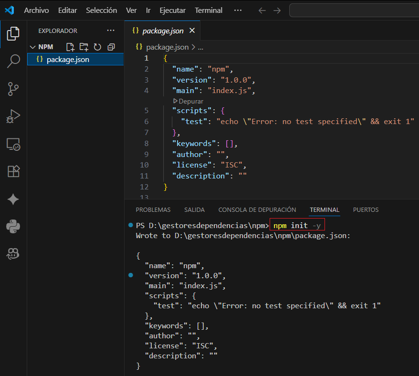
Task: Open Run and Debug view icon
Action: [x=13, y=116]
